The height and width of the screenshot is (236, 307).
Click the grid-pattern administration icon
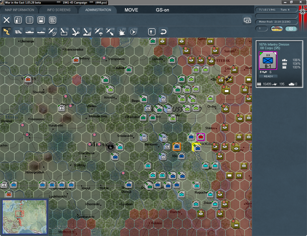coord(52,20)
